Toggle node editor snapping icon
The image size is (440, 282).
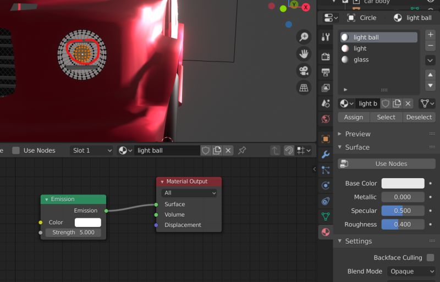click(289, 151)
